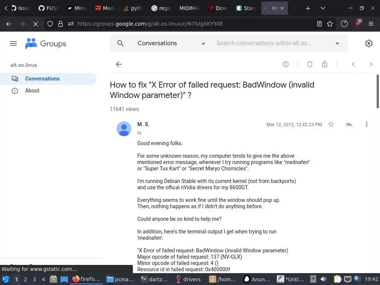
Task: Click the Google Groups logo
Action: tap(46, 44)
